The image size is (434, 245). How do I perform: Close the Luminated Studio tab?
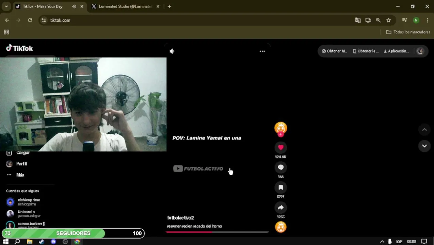tap(158, 6)
